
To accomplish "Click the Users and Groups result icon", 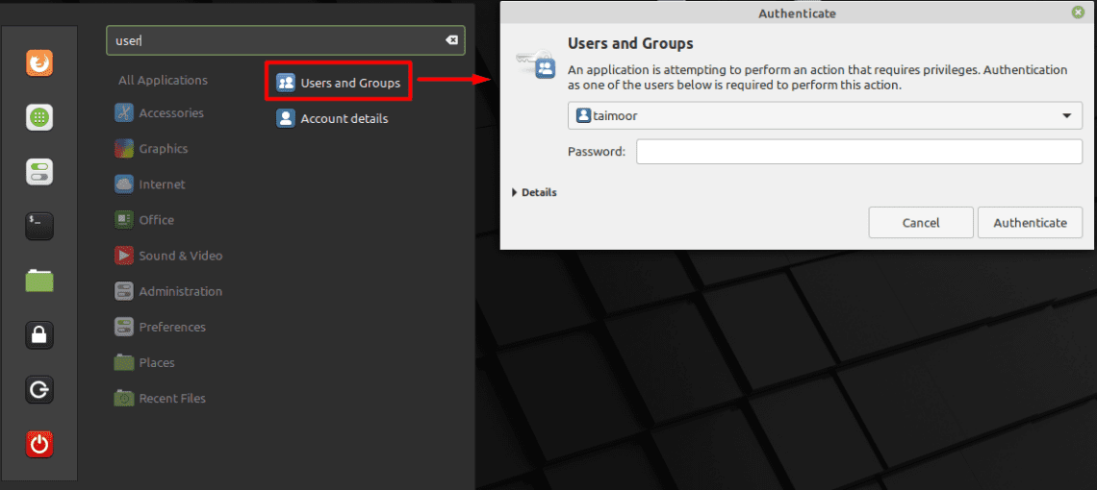I will coord(286,83).
